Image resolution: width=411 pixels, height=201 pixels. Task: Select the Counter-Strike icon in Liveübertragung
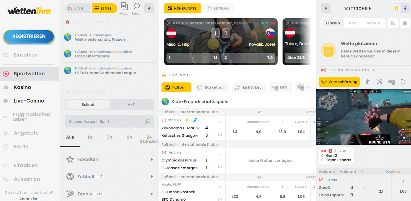pyautogui.click(x=367, y=82)
